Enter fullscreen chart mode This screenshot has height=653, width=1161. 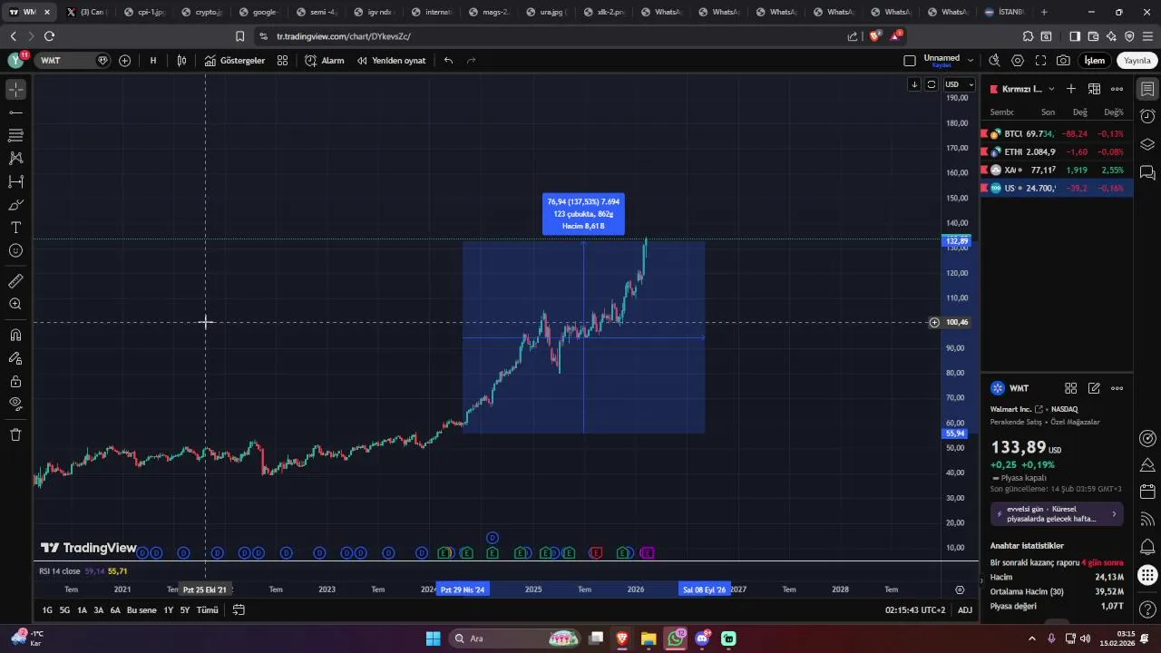coord(1040,61)
